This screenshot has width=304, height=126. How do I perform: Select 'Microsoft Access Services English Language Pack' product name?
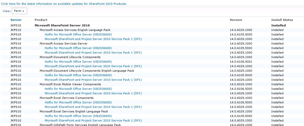click(75, 30)
